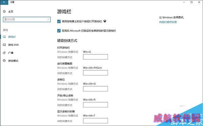Select the 游戏模式 sidebar icon

click(x=4, y=61)
